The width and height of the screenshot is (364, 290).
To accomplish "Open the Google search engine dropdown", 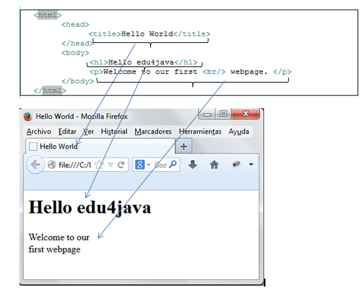I will click(143, 164).
